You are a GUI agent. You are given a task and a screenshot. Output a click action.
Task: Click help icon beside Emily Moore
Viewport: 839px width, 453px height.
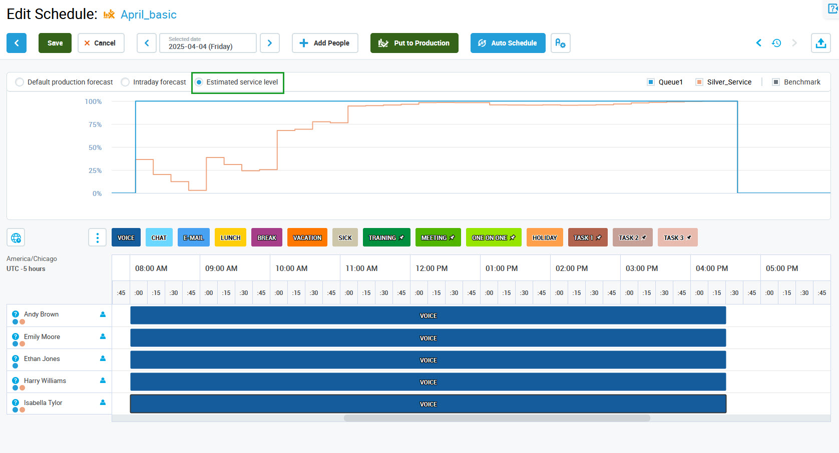[16, 336]
